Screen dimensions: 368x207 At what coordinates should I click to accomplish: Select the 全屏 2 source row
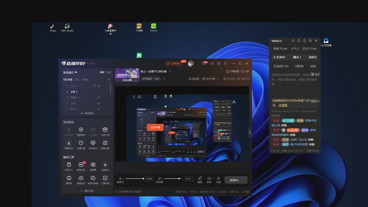point(86,92)
